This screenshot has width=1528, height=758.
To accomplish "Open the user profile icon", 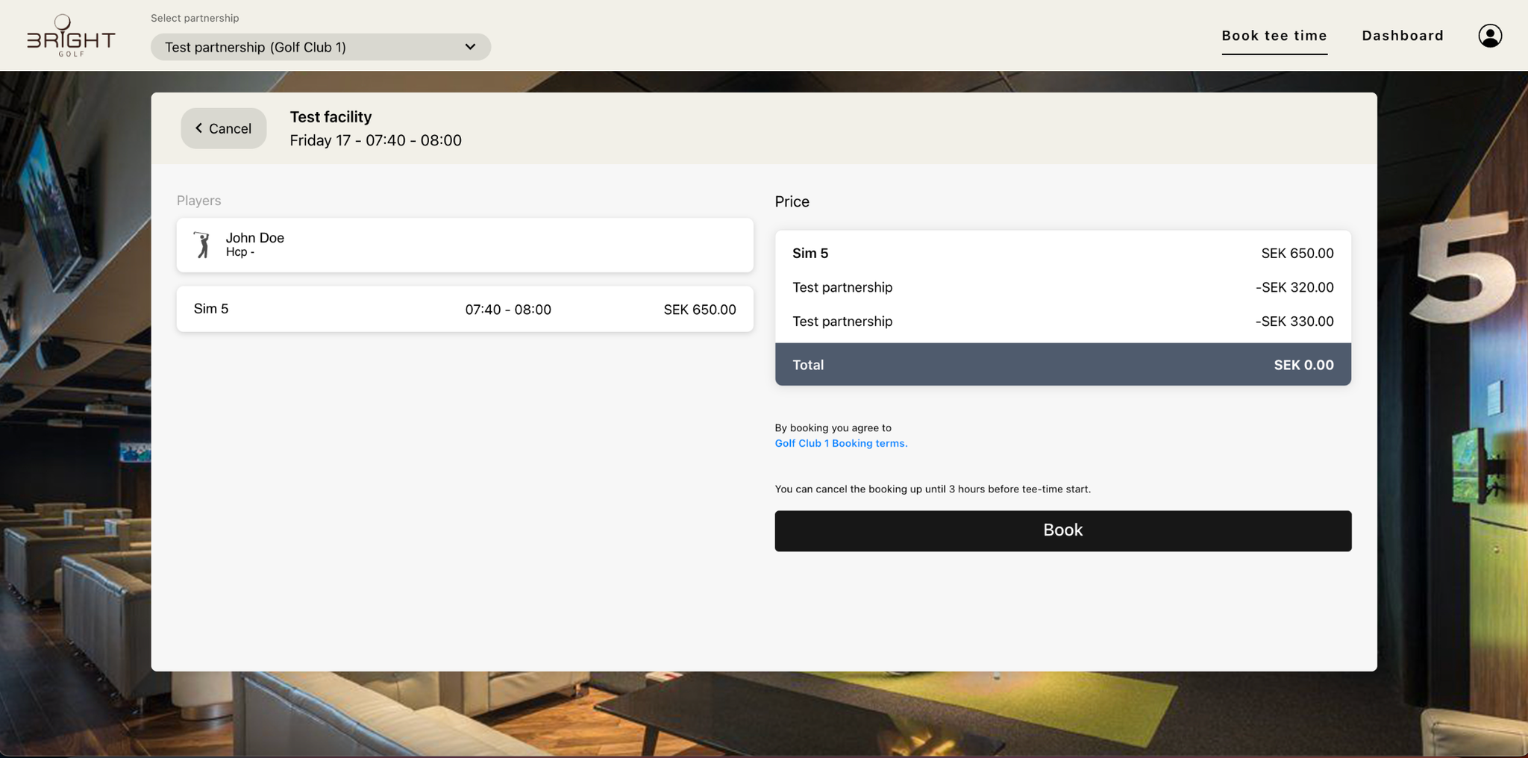I will (x=1490, y=36).
